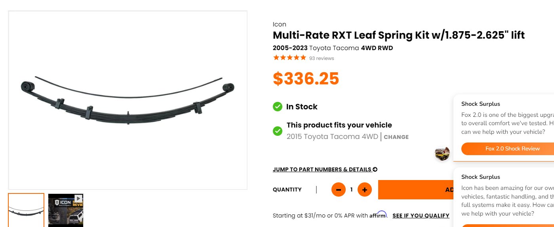Screen dimensions: 554x227
Task: Click the main leaf spring product image
Action: point(128,100)
